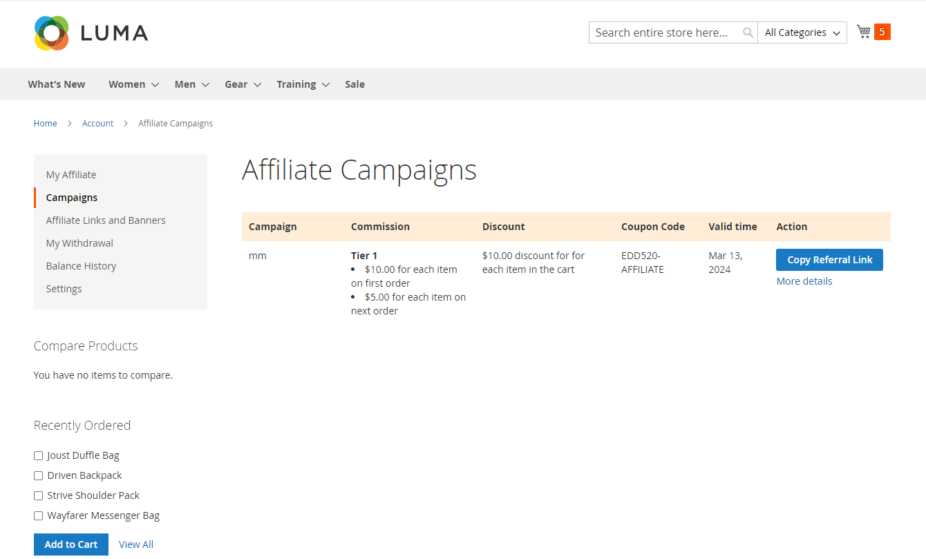The height and width of the screenshot is (559, 926).
Task: Click the Home breadcrumb link
Action: click(x=46, y=124)
